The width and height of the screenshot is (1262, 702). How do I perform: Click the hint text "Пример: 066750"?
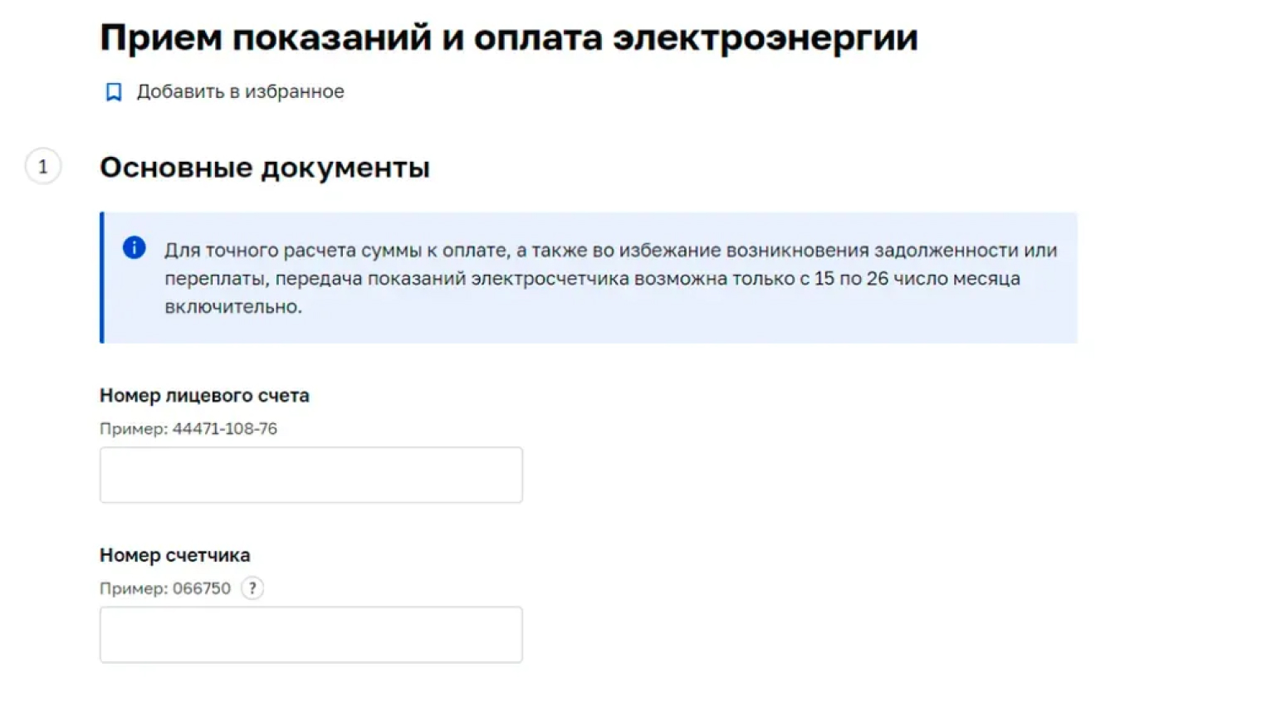165,588
